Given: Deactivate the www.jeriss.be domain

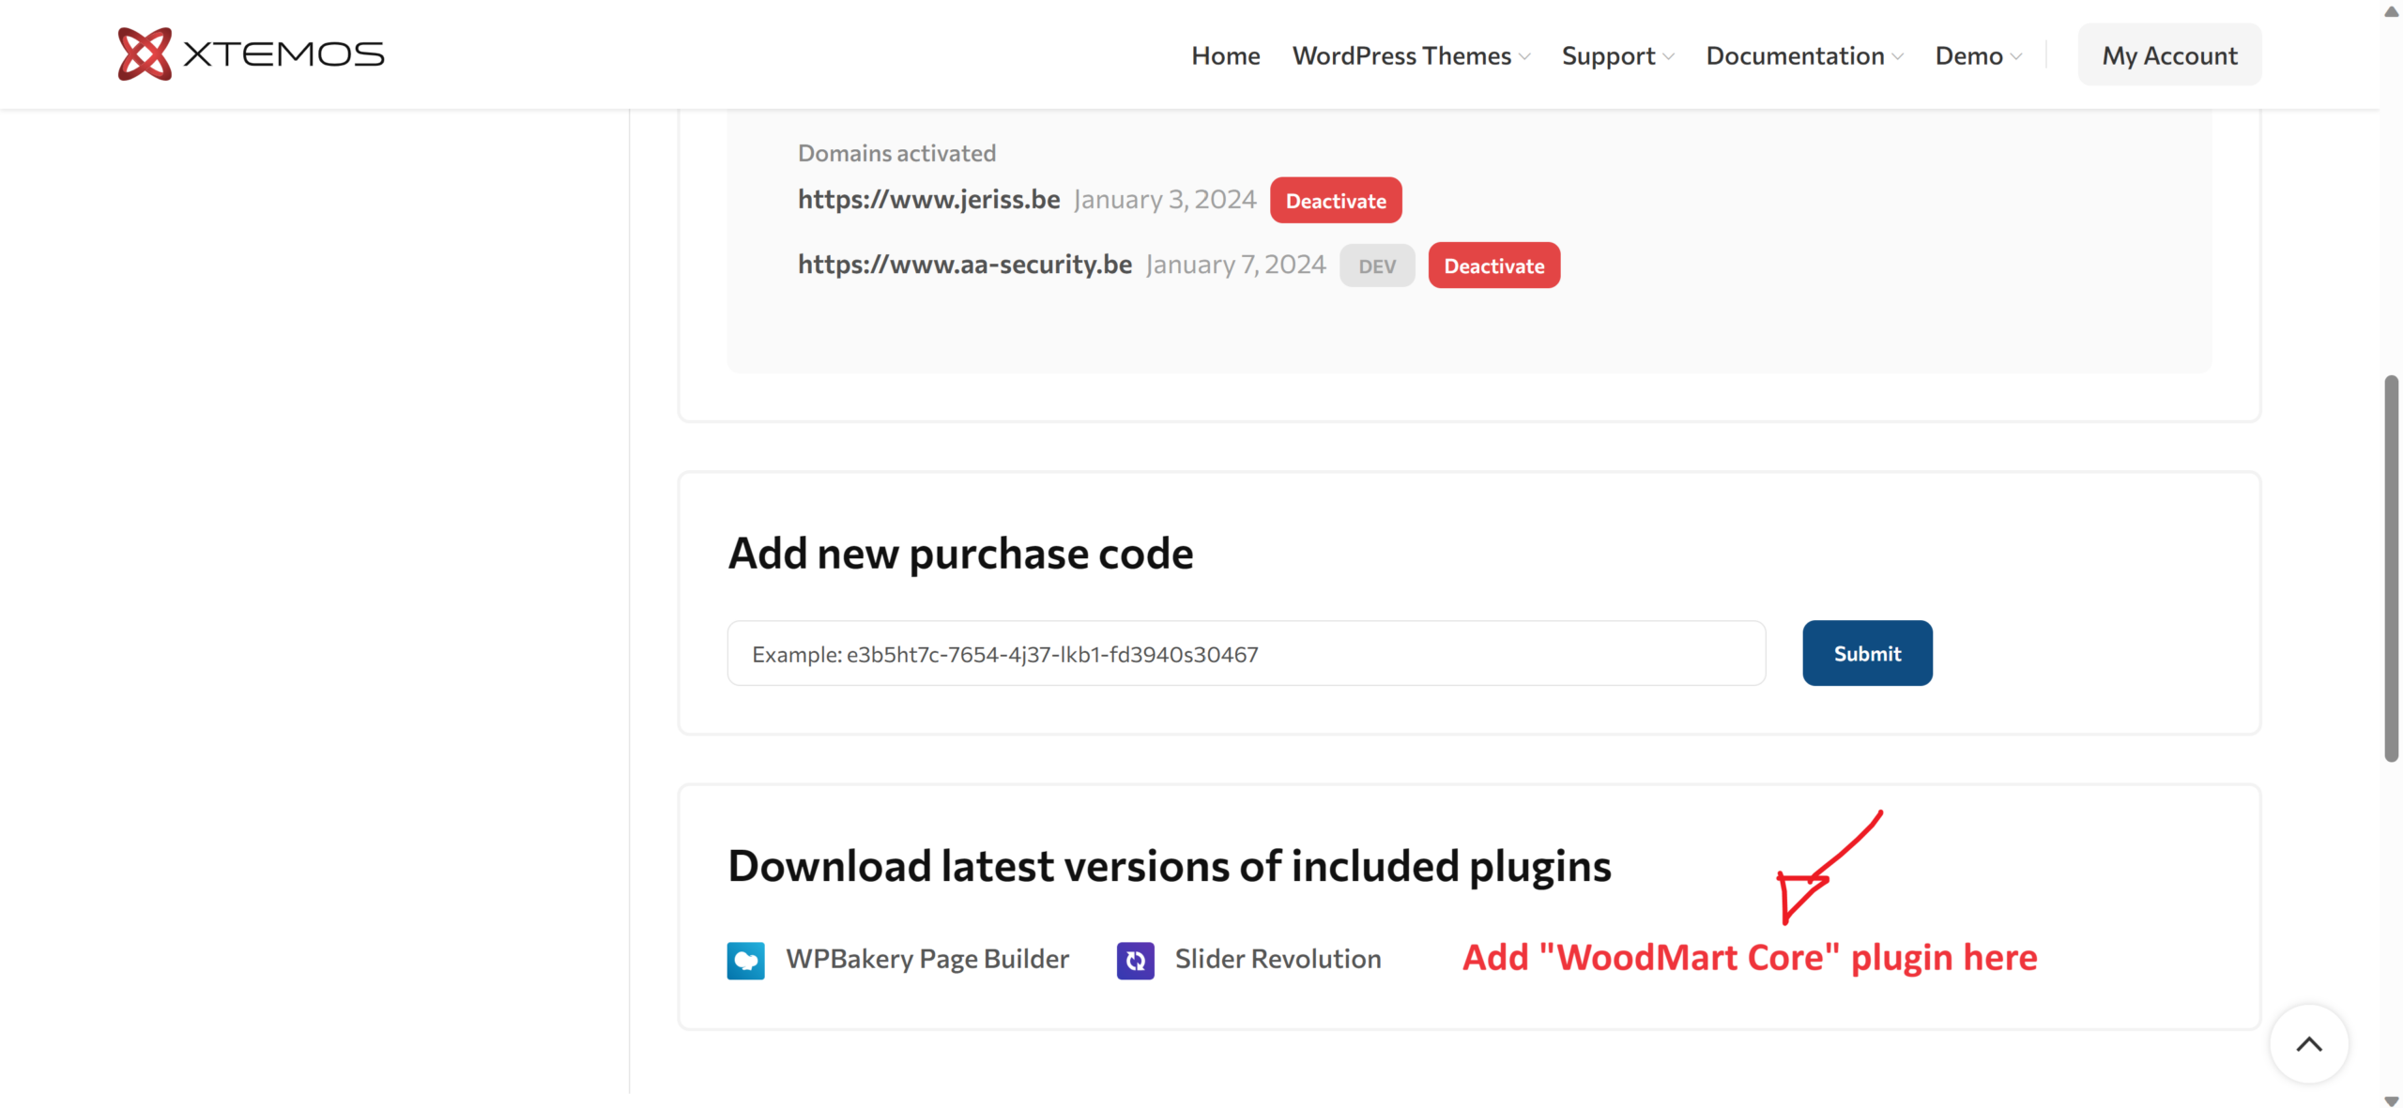Looking at the screenshot, I should pos(1335,200).
